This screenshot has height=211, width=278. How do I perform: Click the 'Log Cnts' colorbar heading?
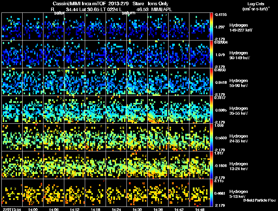[x=256, y=4]
